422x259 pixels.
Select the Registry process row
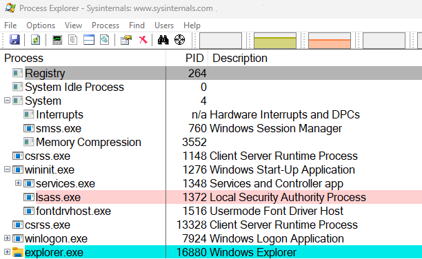(211, 73)
